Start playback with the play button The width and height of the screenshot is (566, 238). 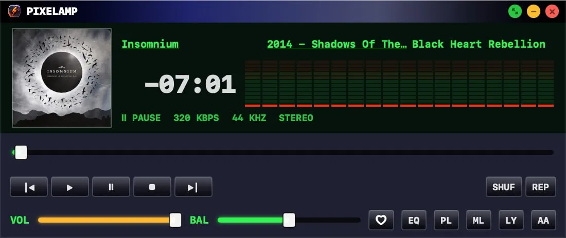click(69, 187)
